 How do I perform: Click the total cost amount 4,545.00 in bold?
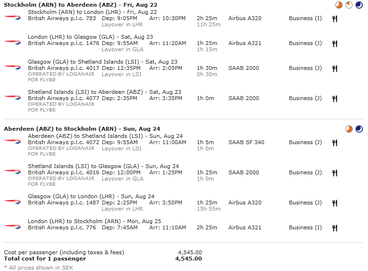tap(189, 259)
